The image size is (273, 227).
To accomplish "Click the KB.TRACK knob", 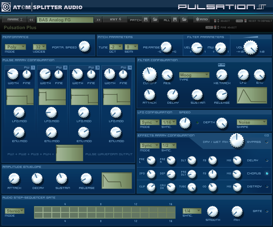I will pos(222,75).
